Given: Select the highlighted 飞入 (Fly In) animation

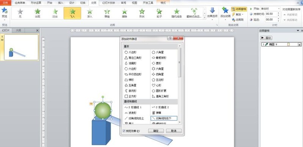Looking at the screenshot, I should (x=72, y=13).
